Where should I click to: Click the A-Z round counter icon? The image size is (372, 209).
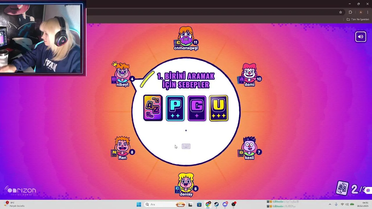click(343, 188)
